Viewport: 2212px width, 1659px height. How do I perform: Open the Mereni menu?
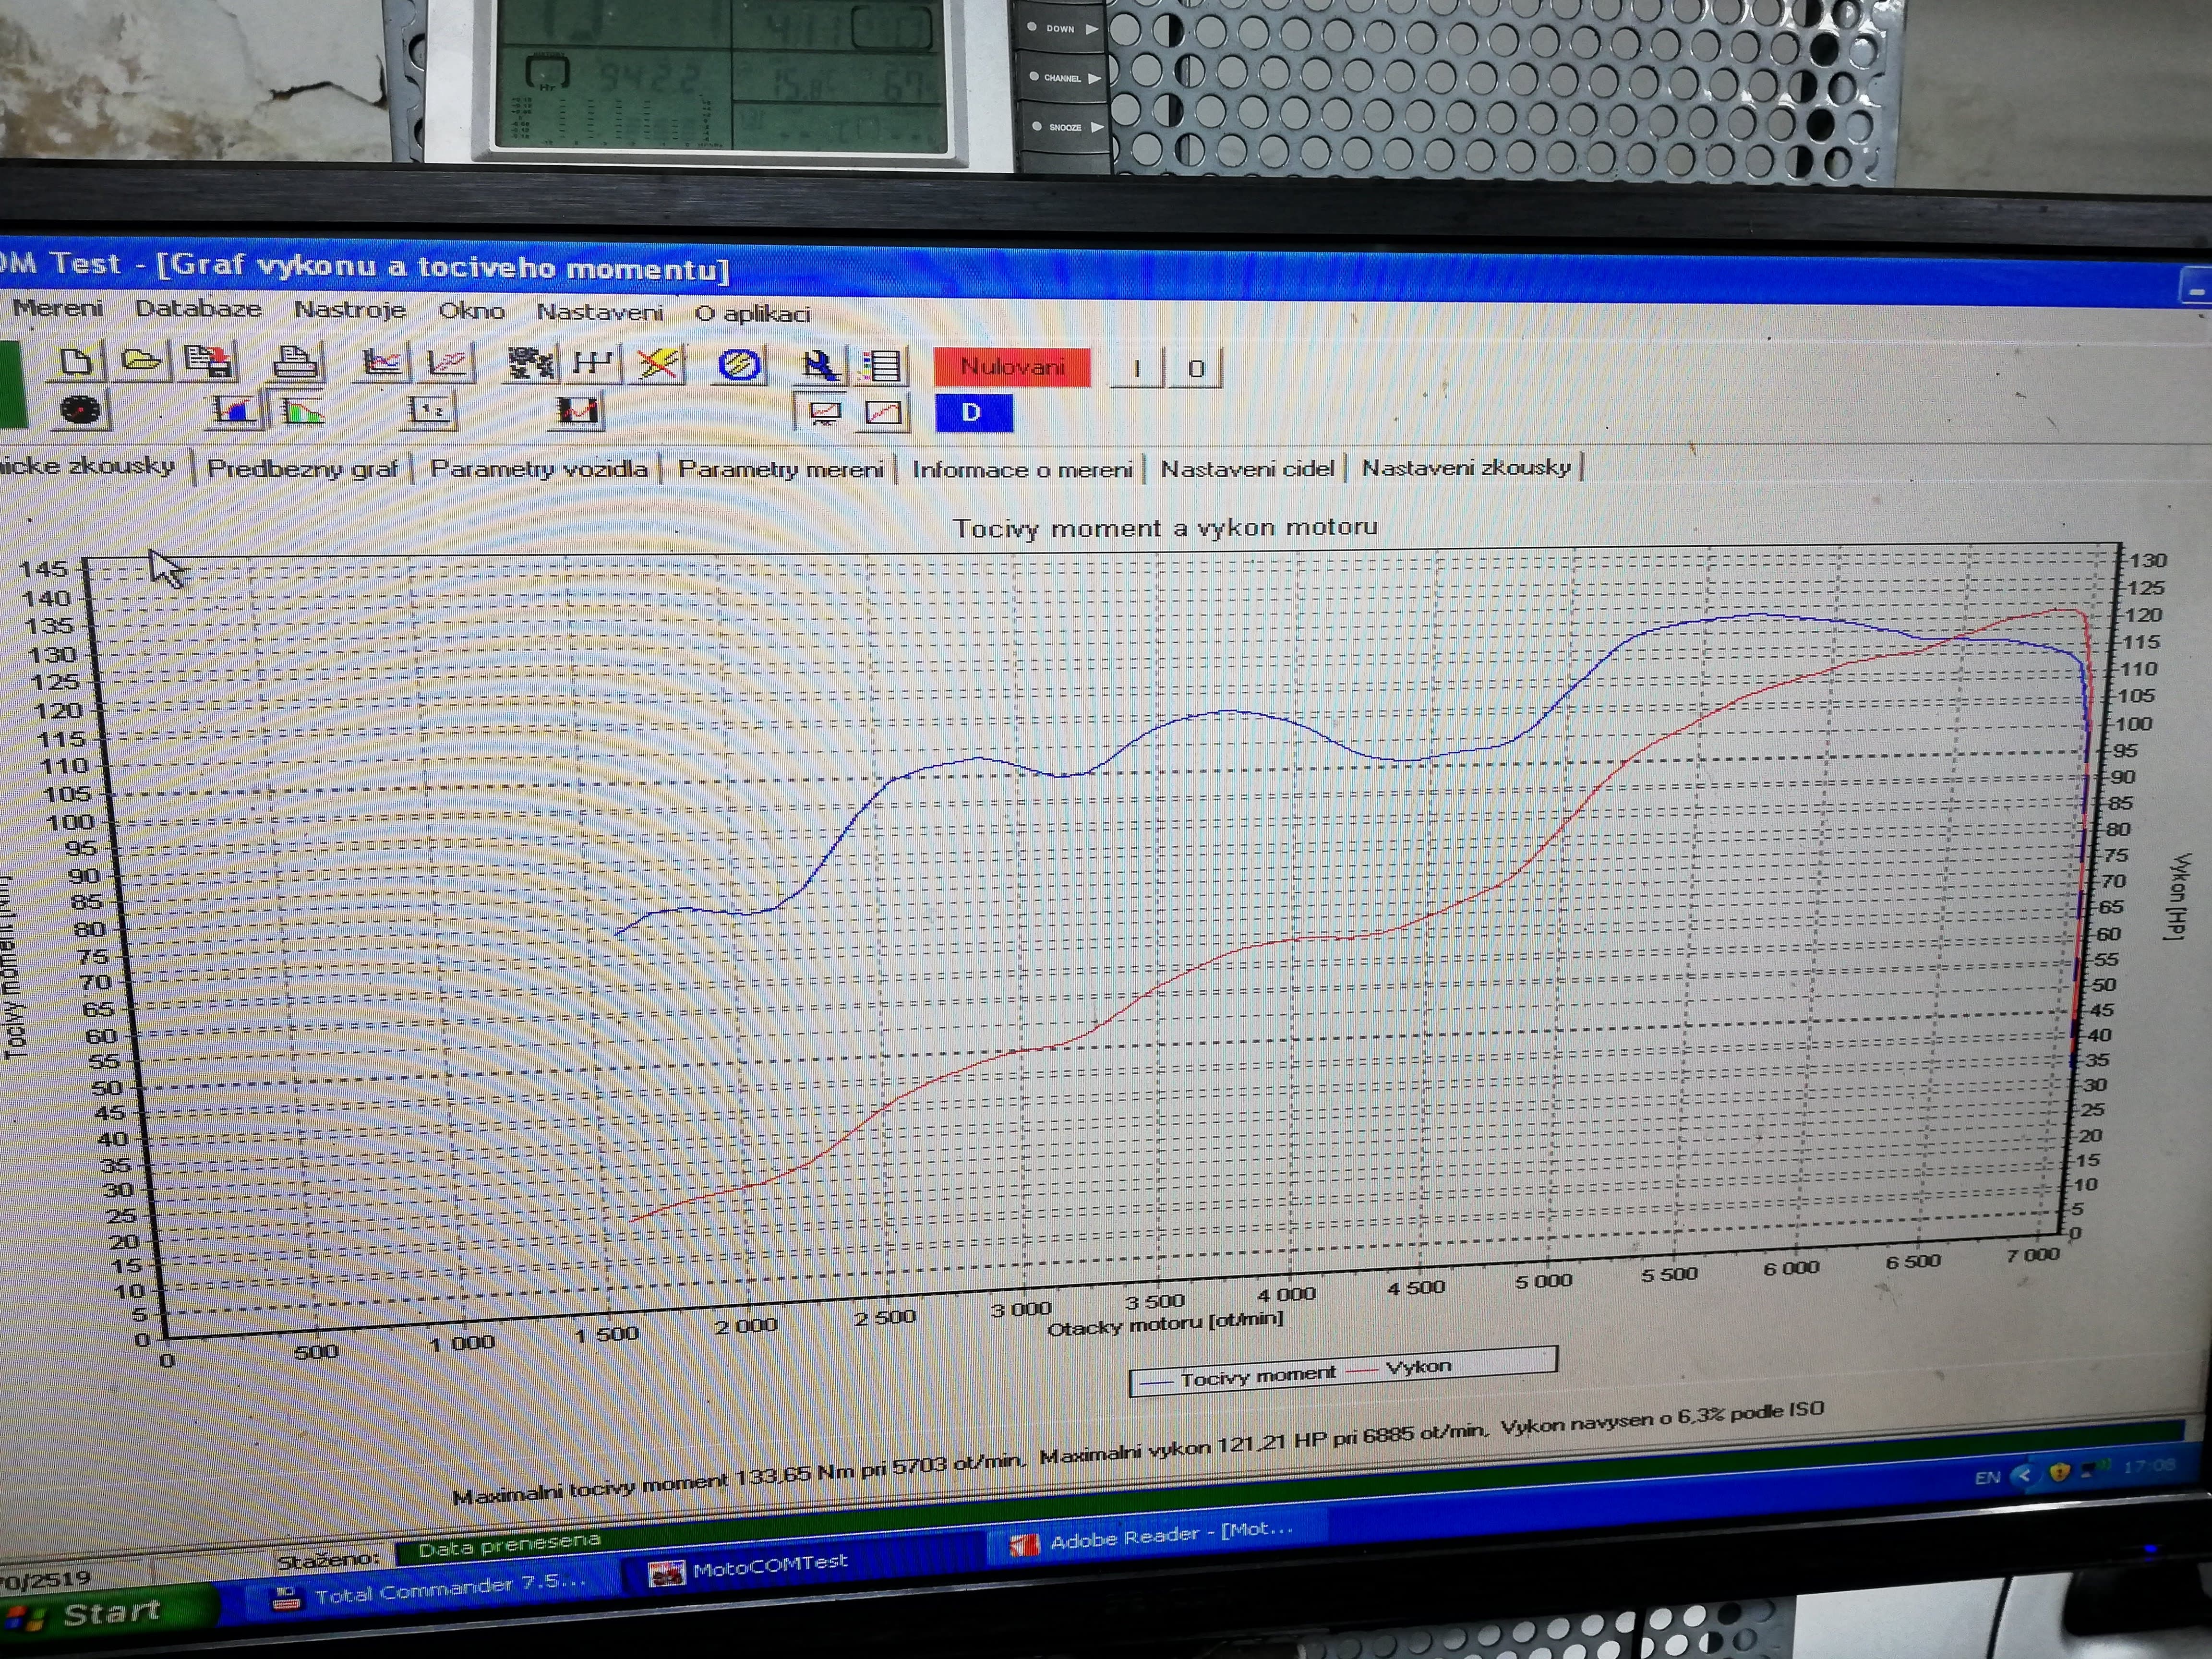[x=58, y=308]
